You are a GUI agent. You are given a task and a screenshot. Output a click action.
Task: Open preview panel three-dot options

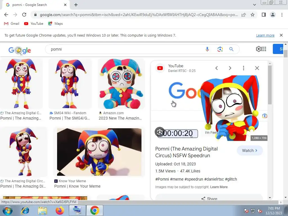244,68
